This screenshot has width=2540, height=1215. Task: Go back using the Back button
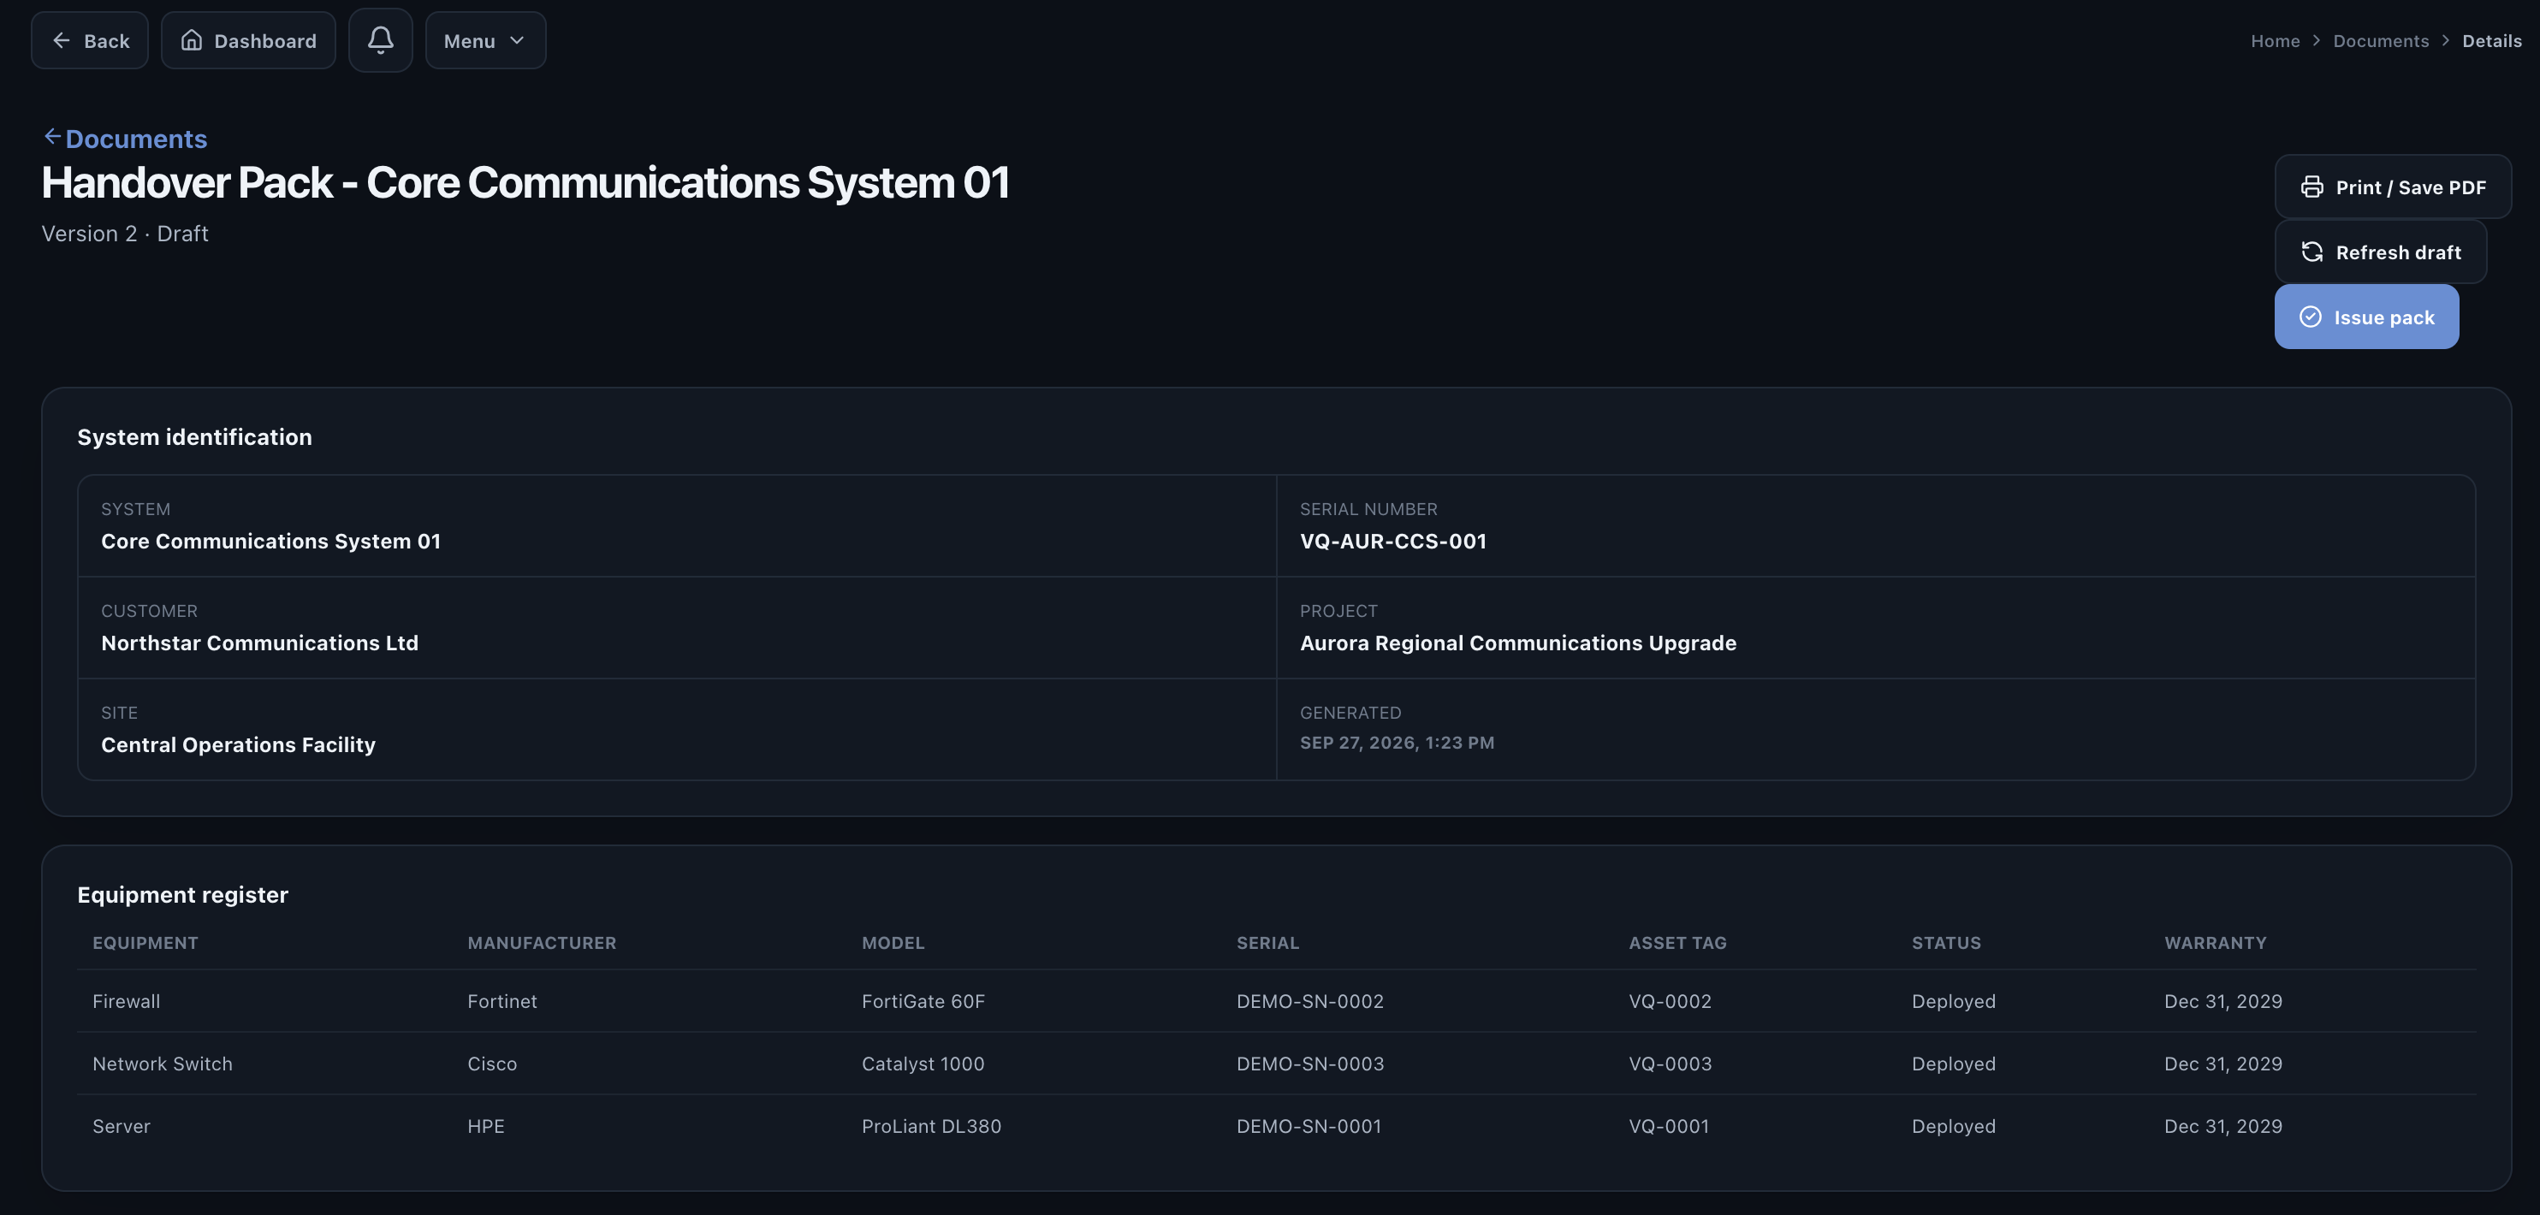point(90,40)
